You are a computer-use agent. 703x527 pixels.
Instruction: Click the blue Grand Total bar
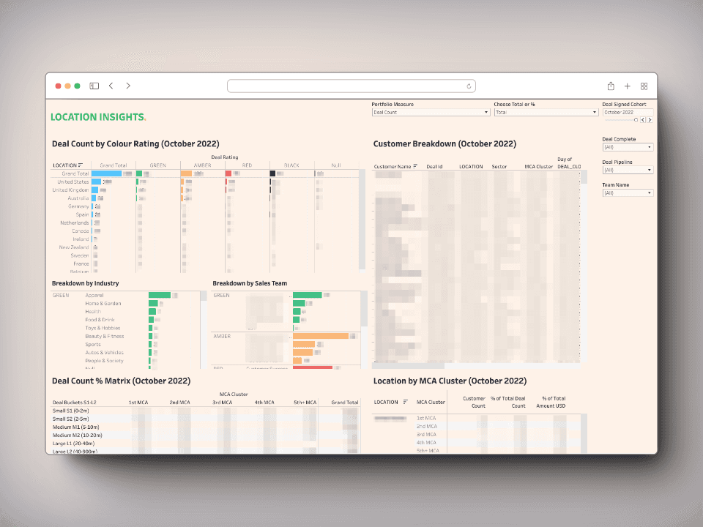(x=107, y=173)
